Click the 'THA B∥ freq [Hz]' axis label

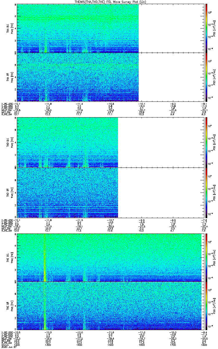pos(10,77)
